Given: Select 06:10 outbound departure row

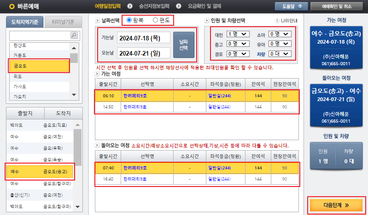Looking at the screenshot, I should (x=197, y=96).
